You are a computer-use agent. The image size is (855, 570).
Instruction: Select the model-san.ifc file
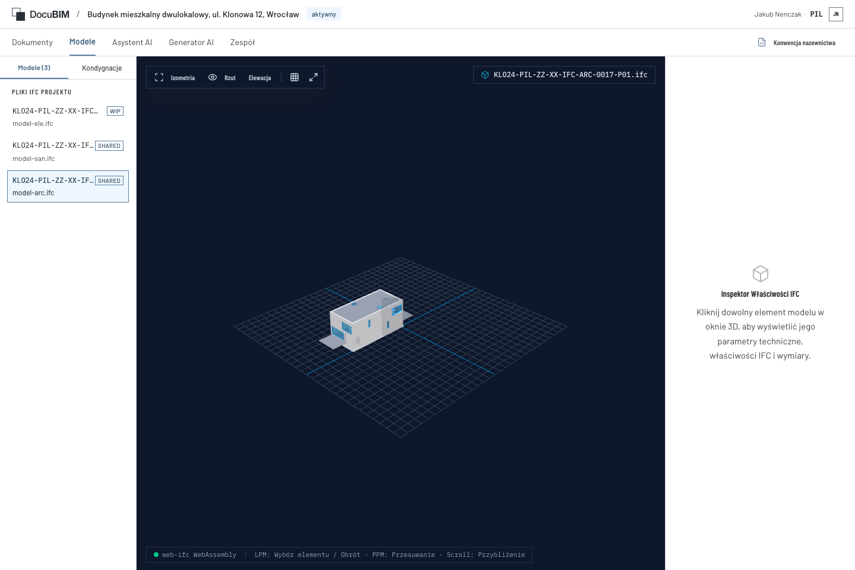click(x=68, y=151)
